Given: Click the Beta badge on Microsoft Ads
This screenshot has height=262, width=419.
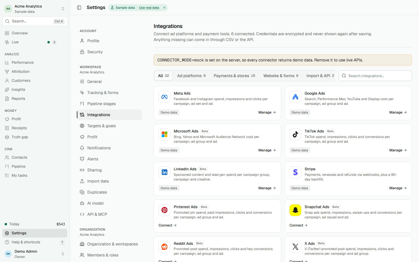Looking at the screenshot, I should [x=205, y=131].
